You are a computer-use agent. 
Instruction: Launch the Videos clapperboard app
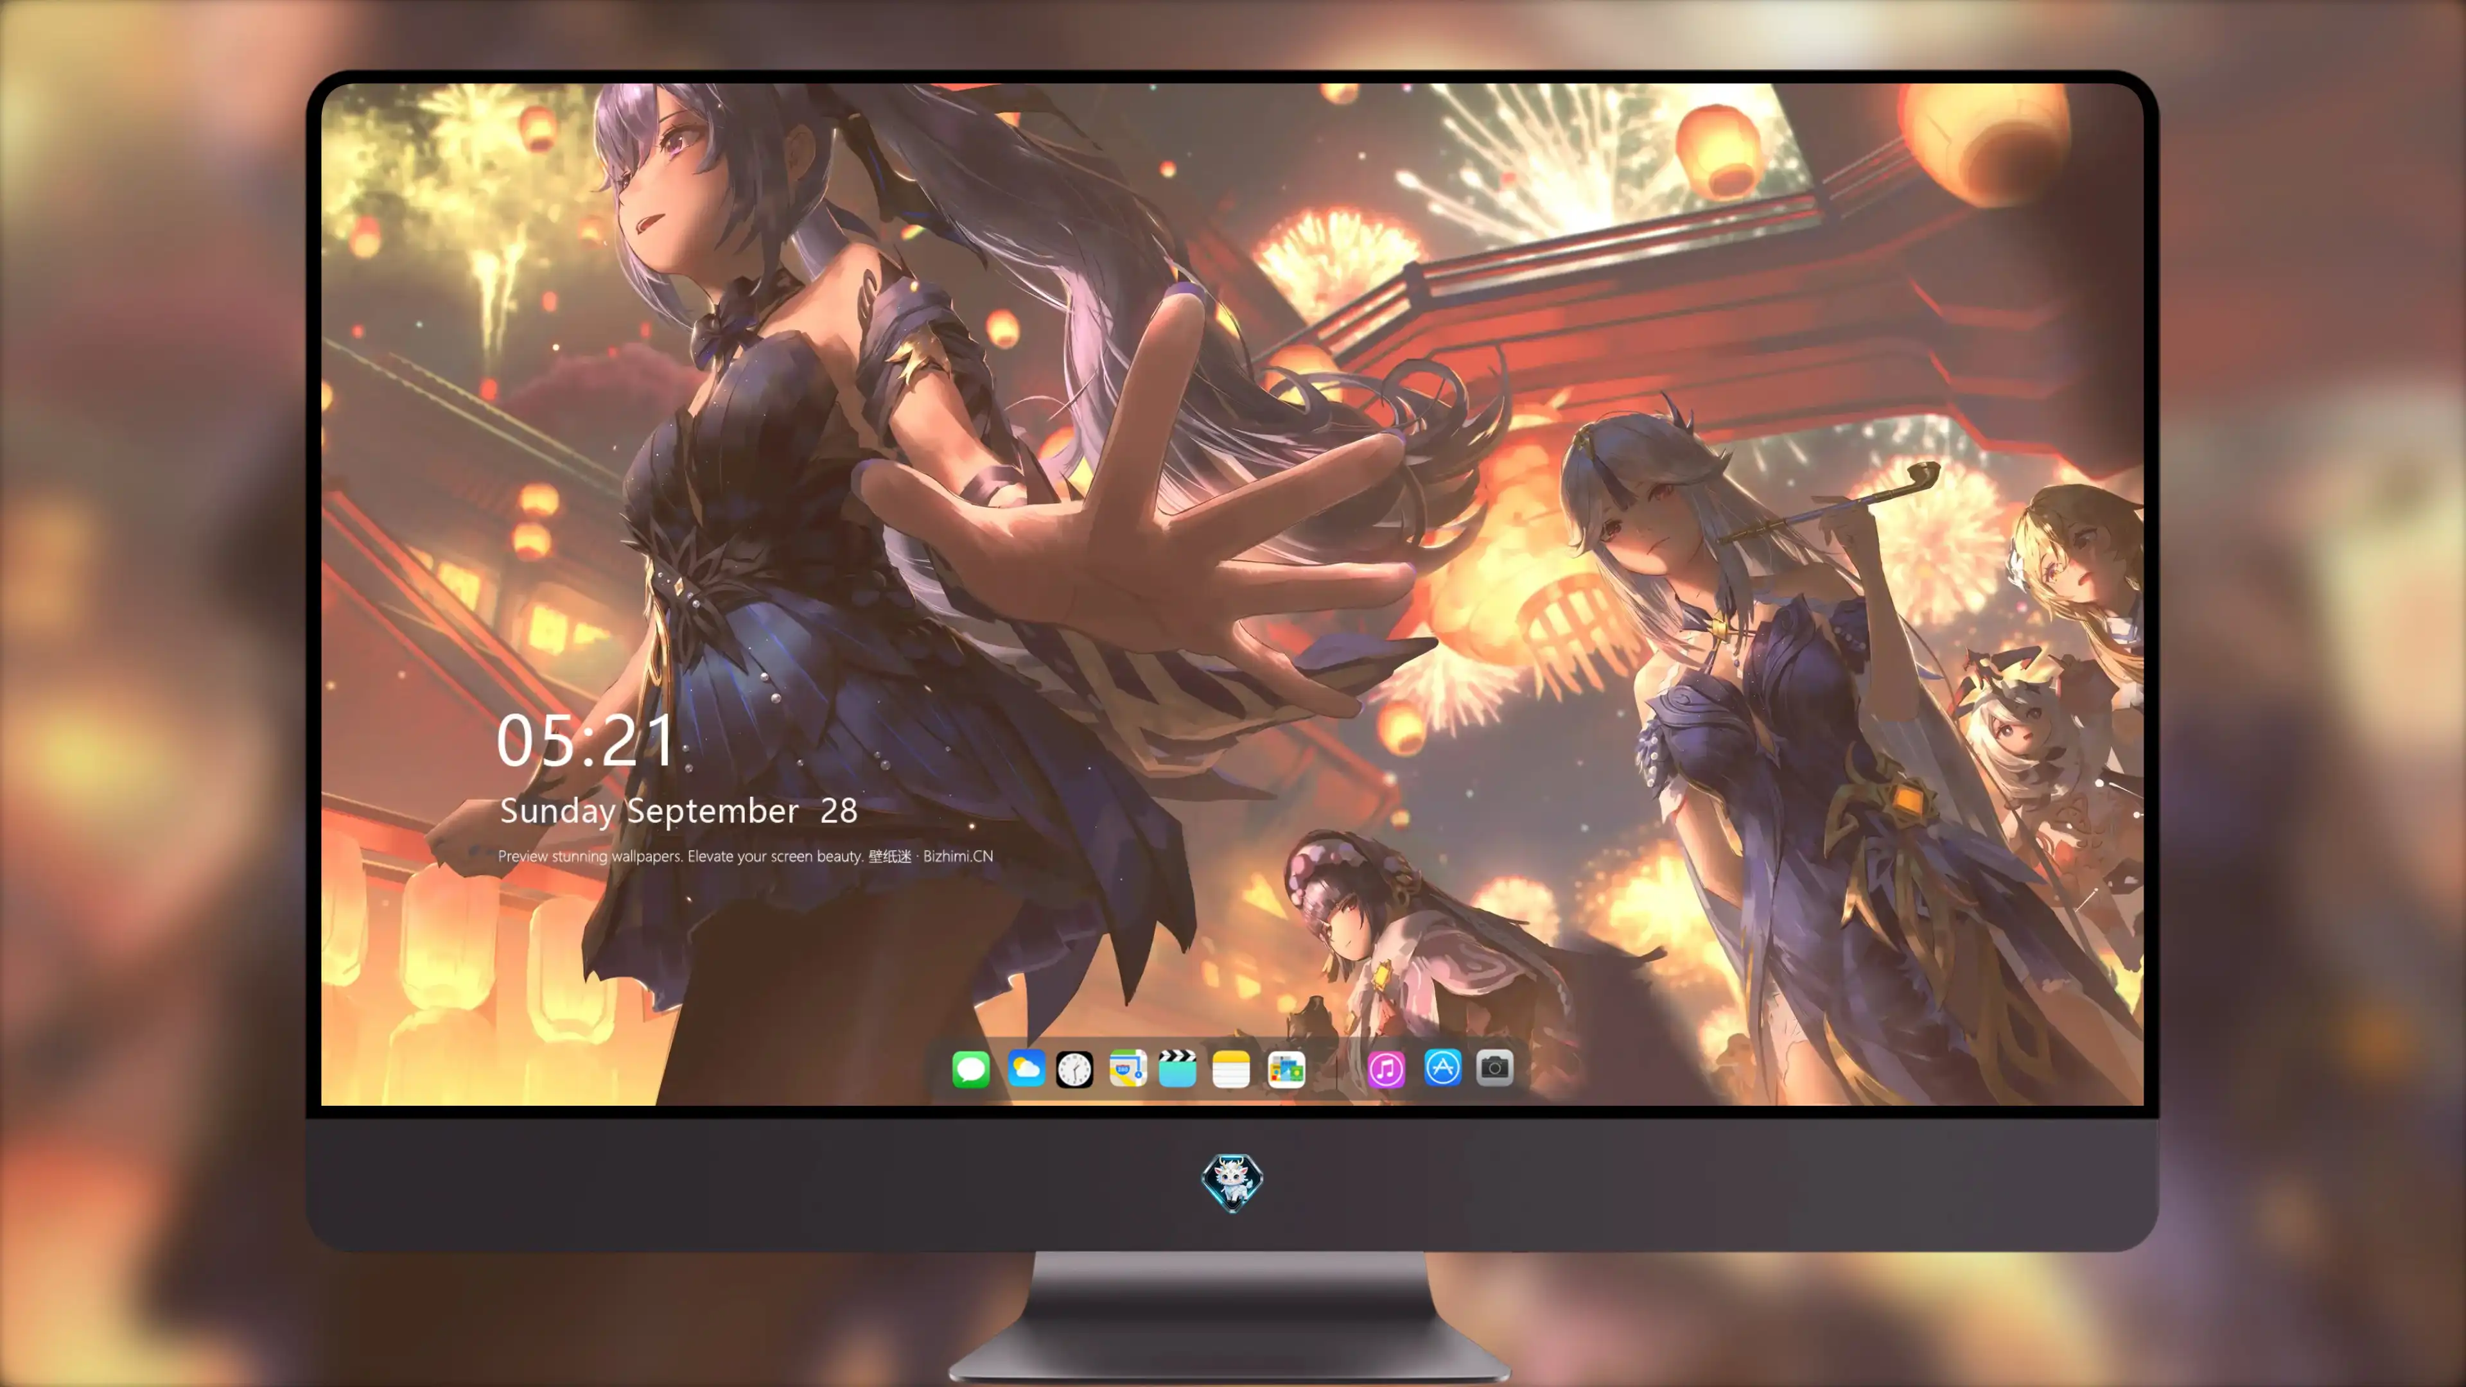1178,1069
